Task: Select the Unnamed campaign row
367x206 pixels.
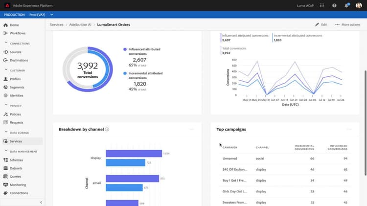Action: point(285,159)
